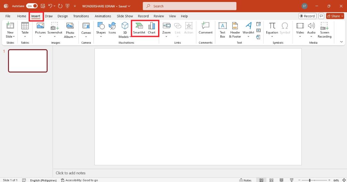
Task: Toggle the Notes pane in status bar
Action: (x=245, y=180)
